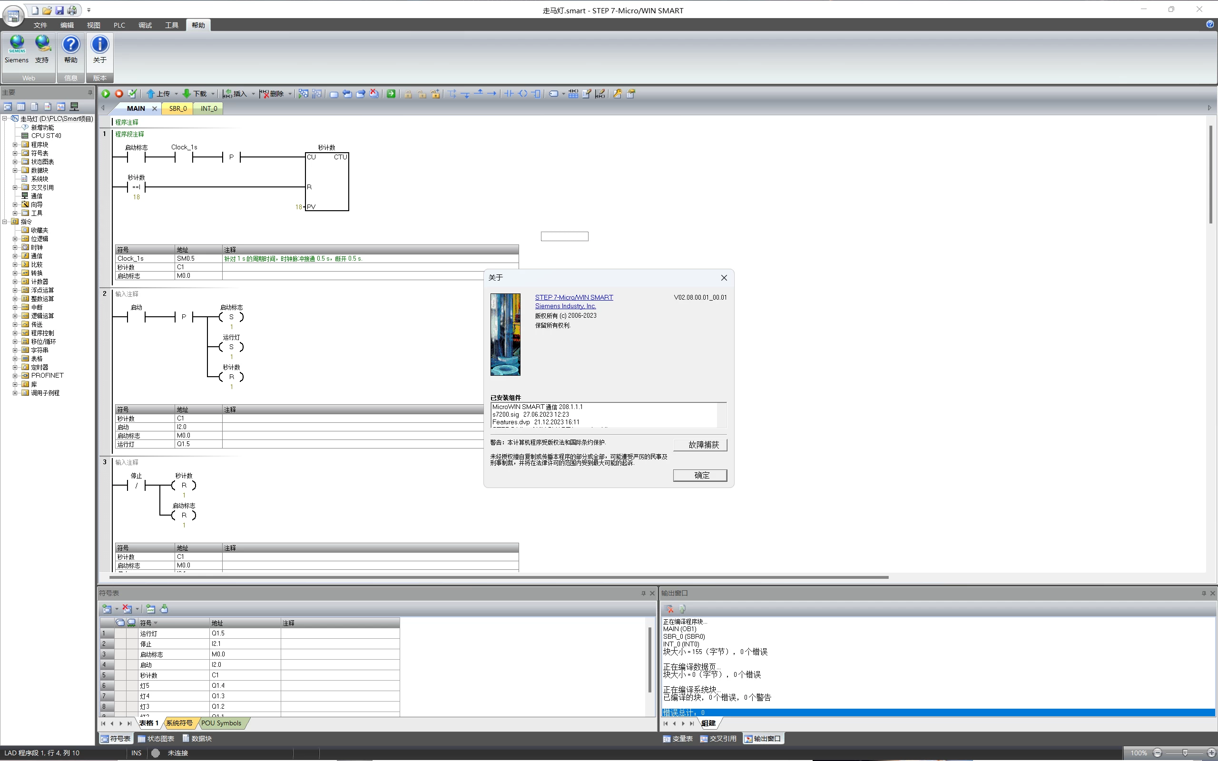1218x761 pixels.
Task: Open the 删除 delete dropdown arrow
Action: tap(290, 94)
